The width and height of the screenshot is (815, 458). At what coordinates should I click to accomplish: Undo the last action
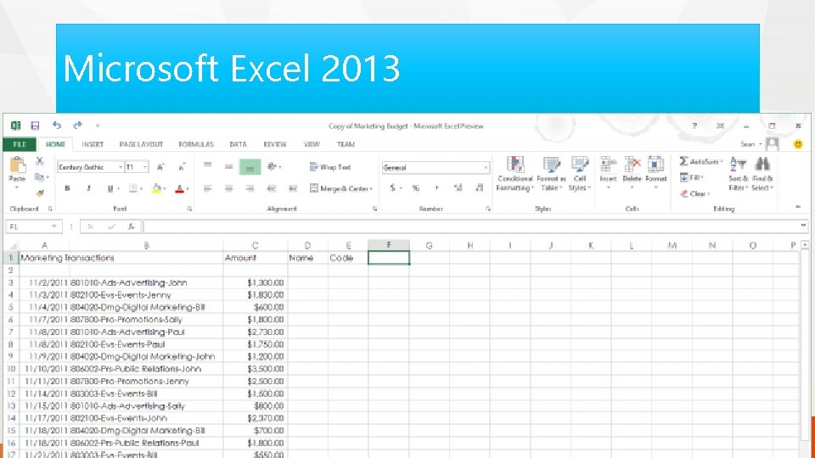(x=57, y=126)
